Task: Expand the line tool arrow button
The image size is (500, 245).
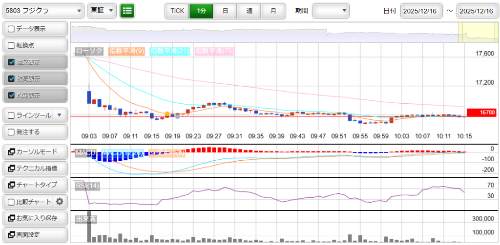Action: pyautogui.click(x=59, y=115)
